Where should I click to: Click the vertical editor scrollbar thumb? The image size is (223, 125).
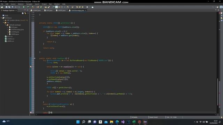(217, 92)
